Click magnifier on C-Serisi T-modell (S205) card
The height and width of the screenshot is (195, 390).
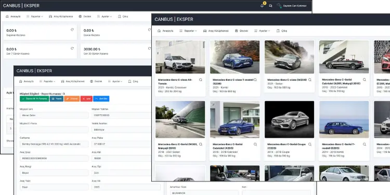365,144
